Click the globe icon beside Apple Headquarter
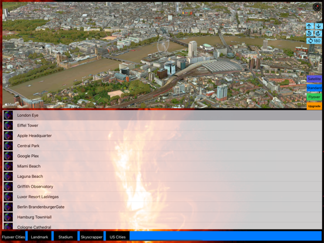Viewport: 324px width, 243px height. (8, 136)
